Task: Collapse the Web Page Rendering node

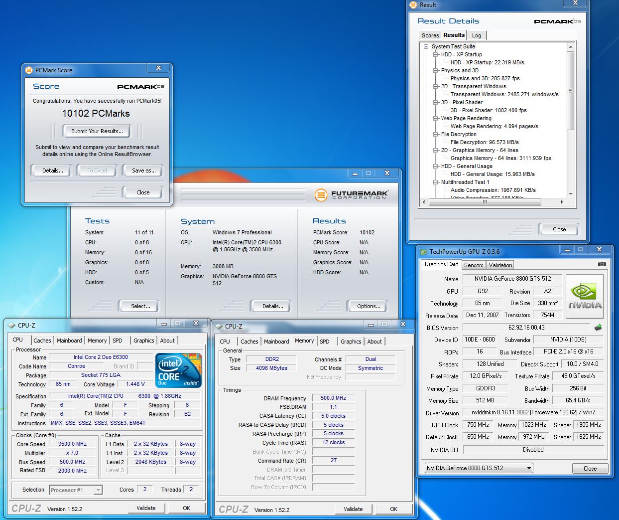Action: [435, 118]
